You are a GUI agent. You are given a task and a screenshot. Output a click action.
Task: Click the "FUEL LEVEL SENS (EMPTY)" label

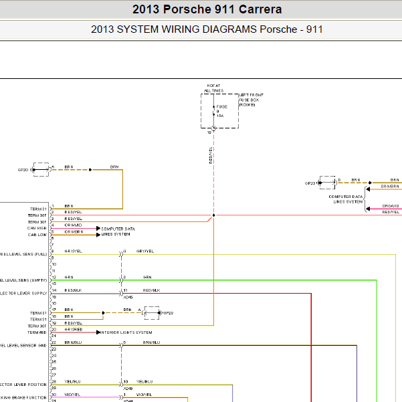(23, 280)
